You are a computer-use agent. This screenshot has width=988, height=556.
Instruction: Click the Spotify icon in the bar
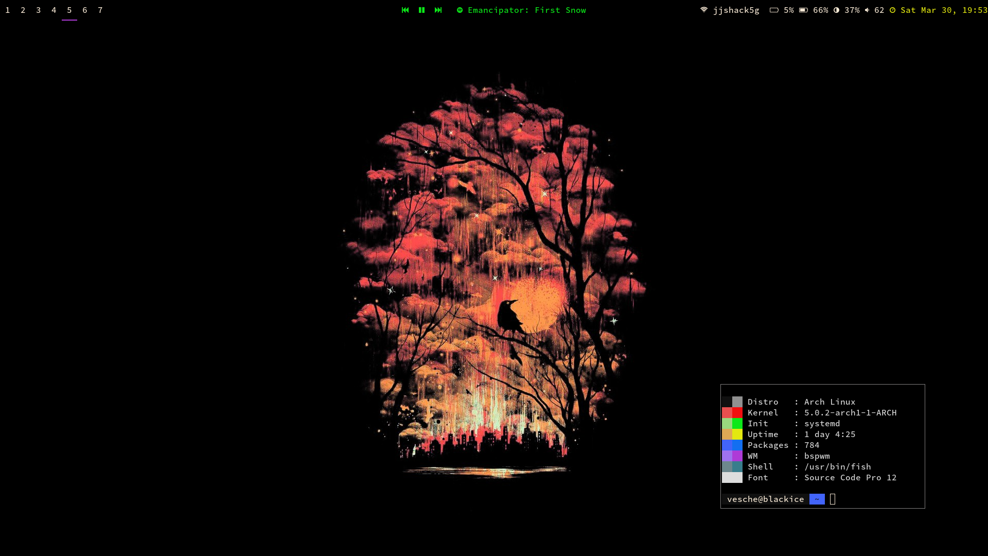click(x=460, y=10)
